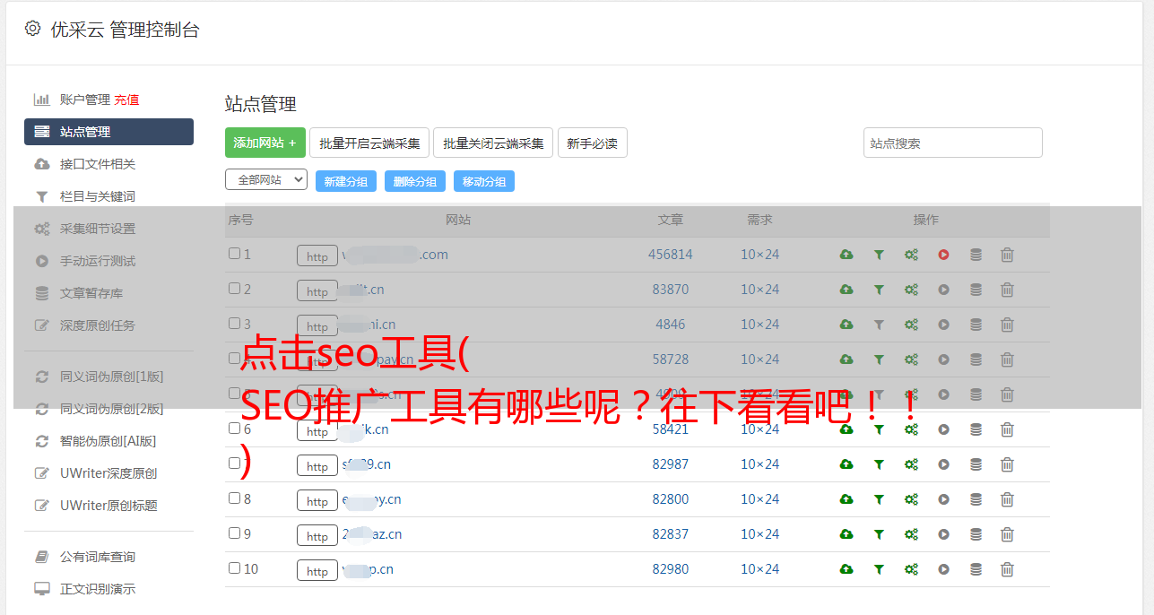This screenshot has height=615, width=1154.
Task: Open 智能伪原创[AI版] in the sidebar
Action: point(108,441)
